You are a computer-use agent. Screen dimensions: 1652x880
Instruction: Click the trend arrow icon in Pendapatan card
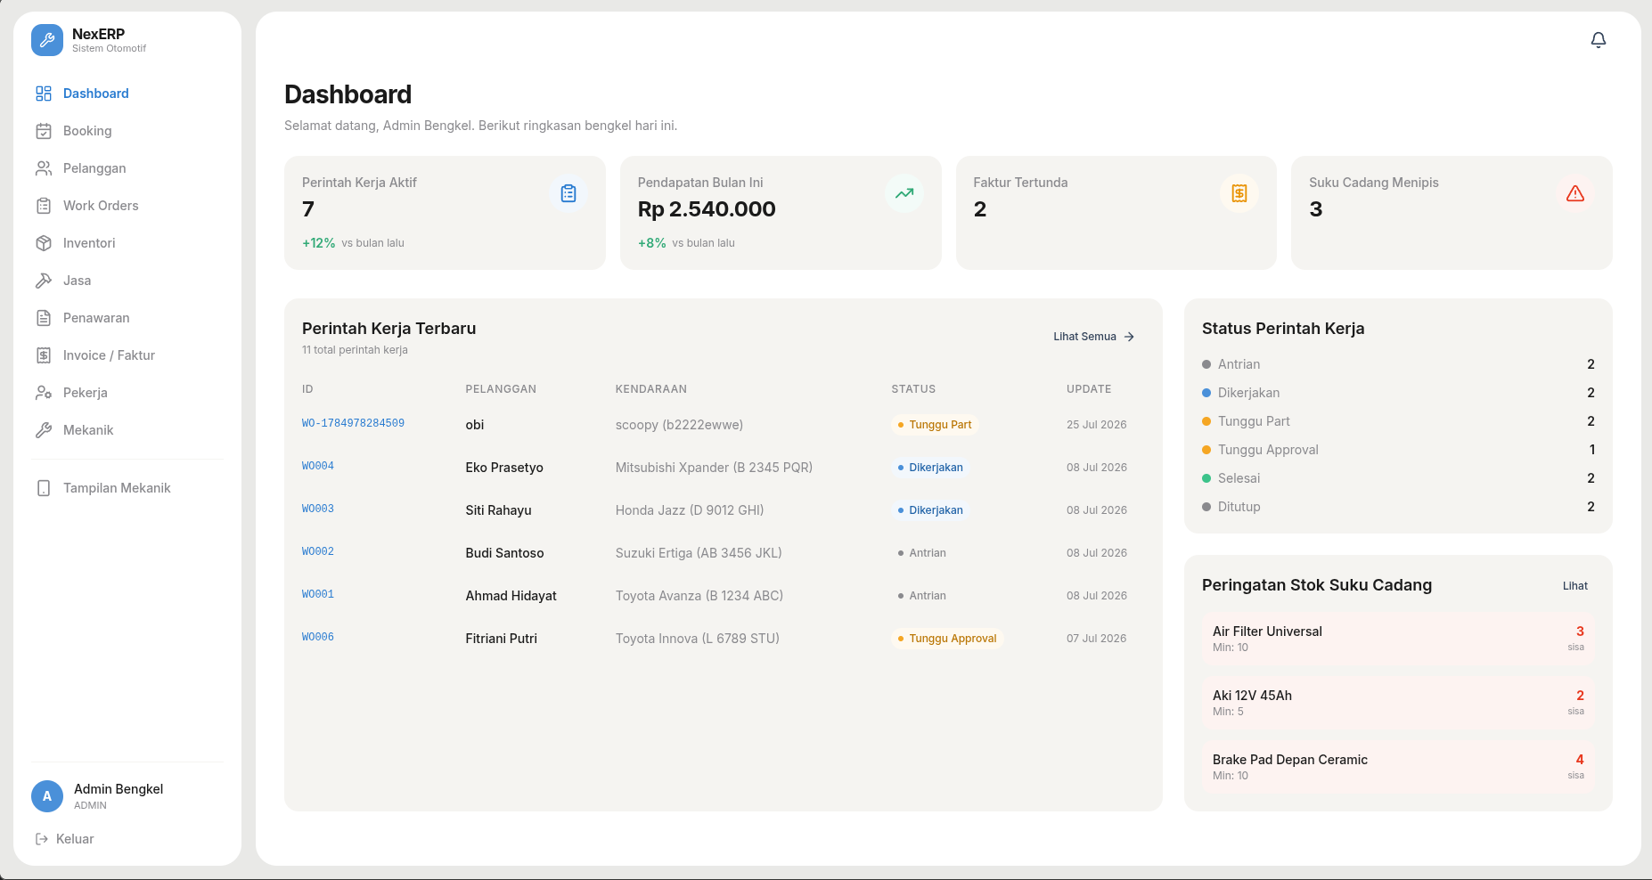tap(904, 193)
